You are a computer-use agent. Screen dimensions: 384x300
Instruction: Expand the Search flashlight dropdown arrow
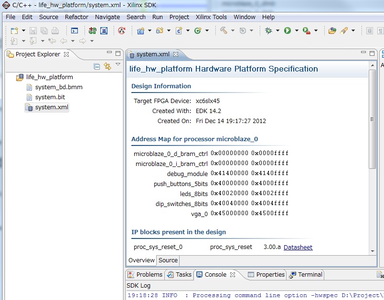(x=353, y=31)
